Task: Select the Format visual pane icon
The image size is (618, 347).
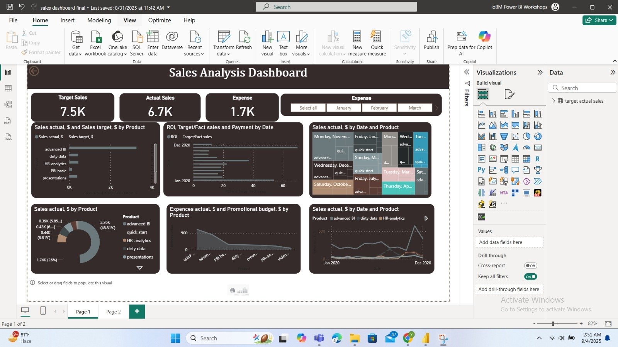Action: click(x=509, y=94)
